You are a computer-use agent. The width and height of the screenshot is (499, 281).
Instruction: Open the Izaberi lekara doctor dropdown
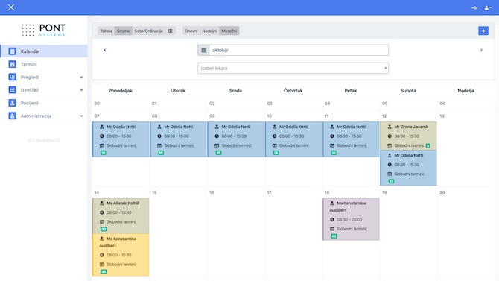click(293, 68)
